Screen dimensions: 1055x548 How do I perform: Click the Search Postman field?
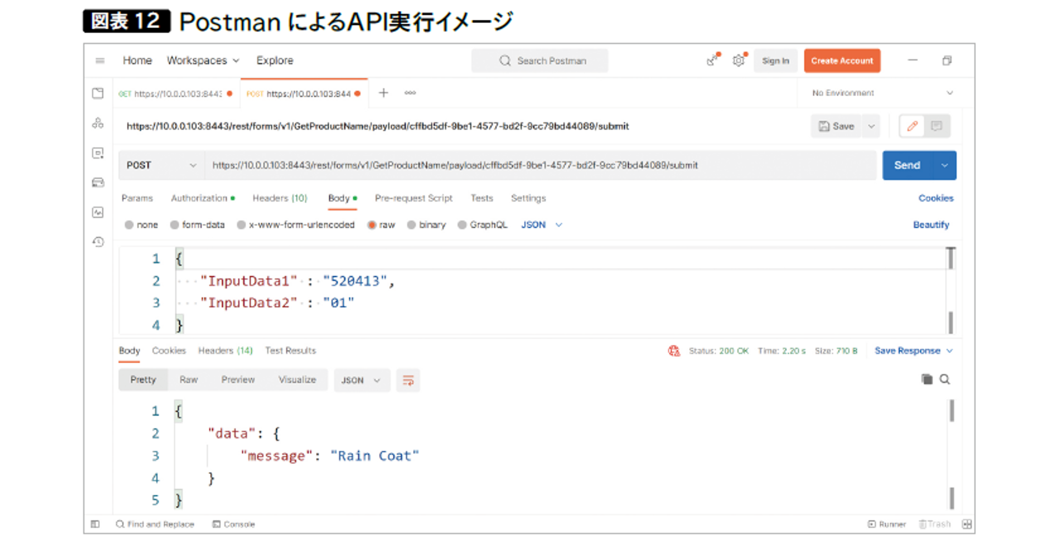coord(540,61)
